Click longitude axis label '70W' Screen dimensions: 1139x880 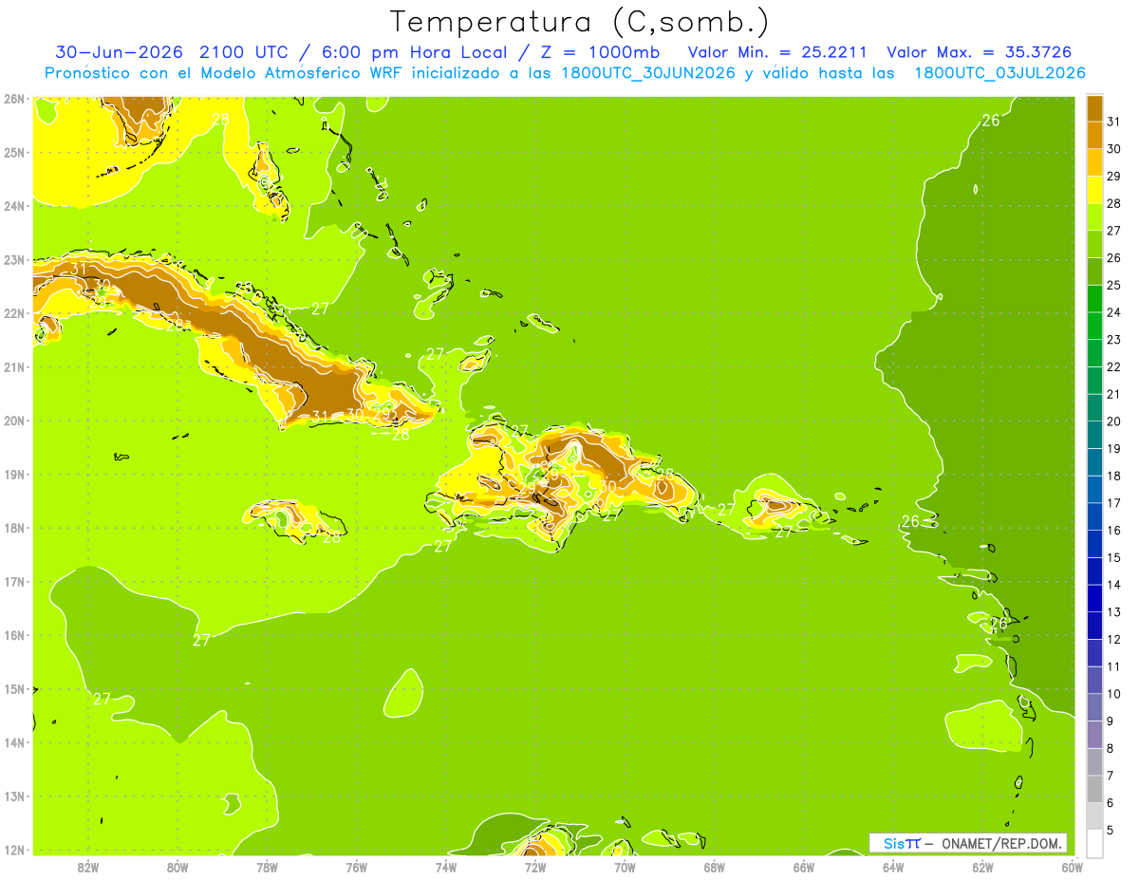(625, 867)
